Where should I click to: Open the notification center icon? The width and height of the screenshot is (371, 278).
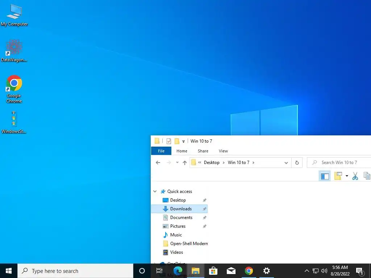359,271
